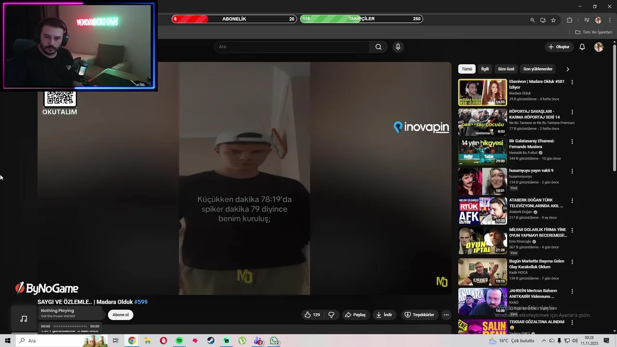The width and height of the screenshot is (617, 347).
Task: Open Spotify from the taskbar
Action: coord(179,341)
